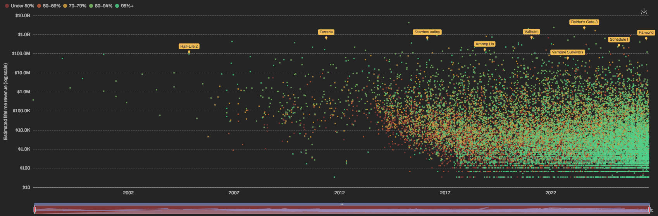
Task: Click the pin marker below Baldur's Gate 3
Action: coord(584,28)
